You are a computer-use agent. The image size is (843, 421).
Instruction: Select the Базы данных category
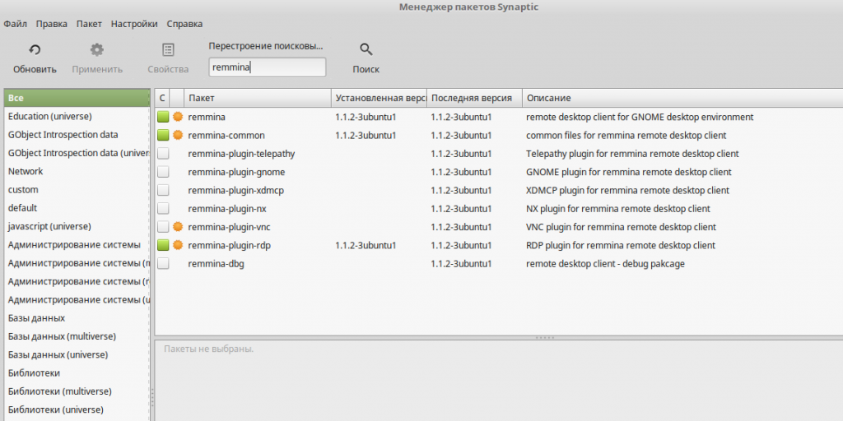pyautogui.click(x=77, y=318)
